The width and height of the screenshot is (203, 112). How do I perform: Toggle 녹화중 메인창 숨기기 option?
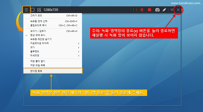coord(53,39)
